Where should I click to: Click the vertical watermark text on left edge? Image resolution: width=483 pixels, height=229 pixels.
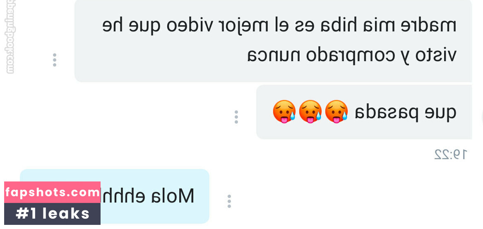click(x=10, y=37)
